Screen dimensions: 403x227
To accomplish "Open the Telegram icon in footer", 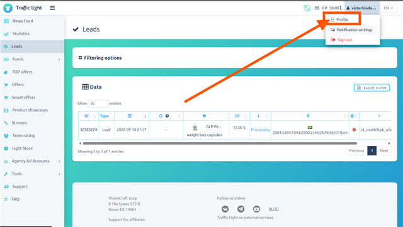I will (241, 209).
